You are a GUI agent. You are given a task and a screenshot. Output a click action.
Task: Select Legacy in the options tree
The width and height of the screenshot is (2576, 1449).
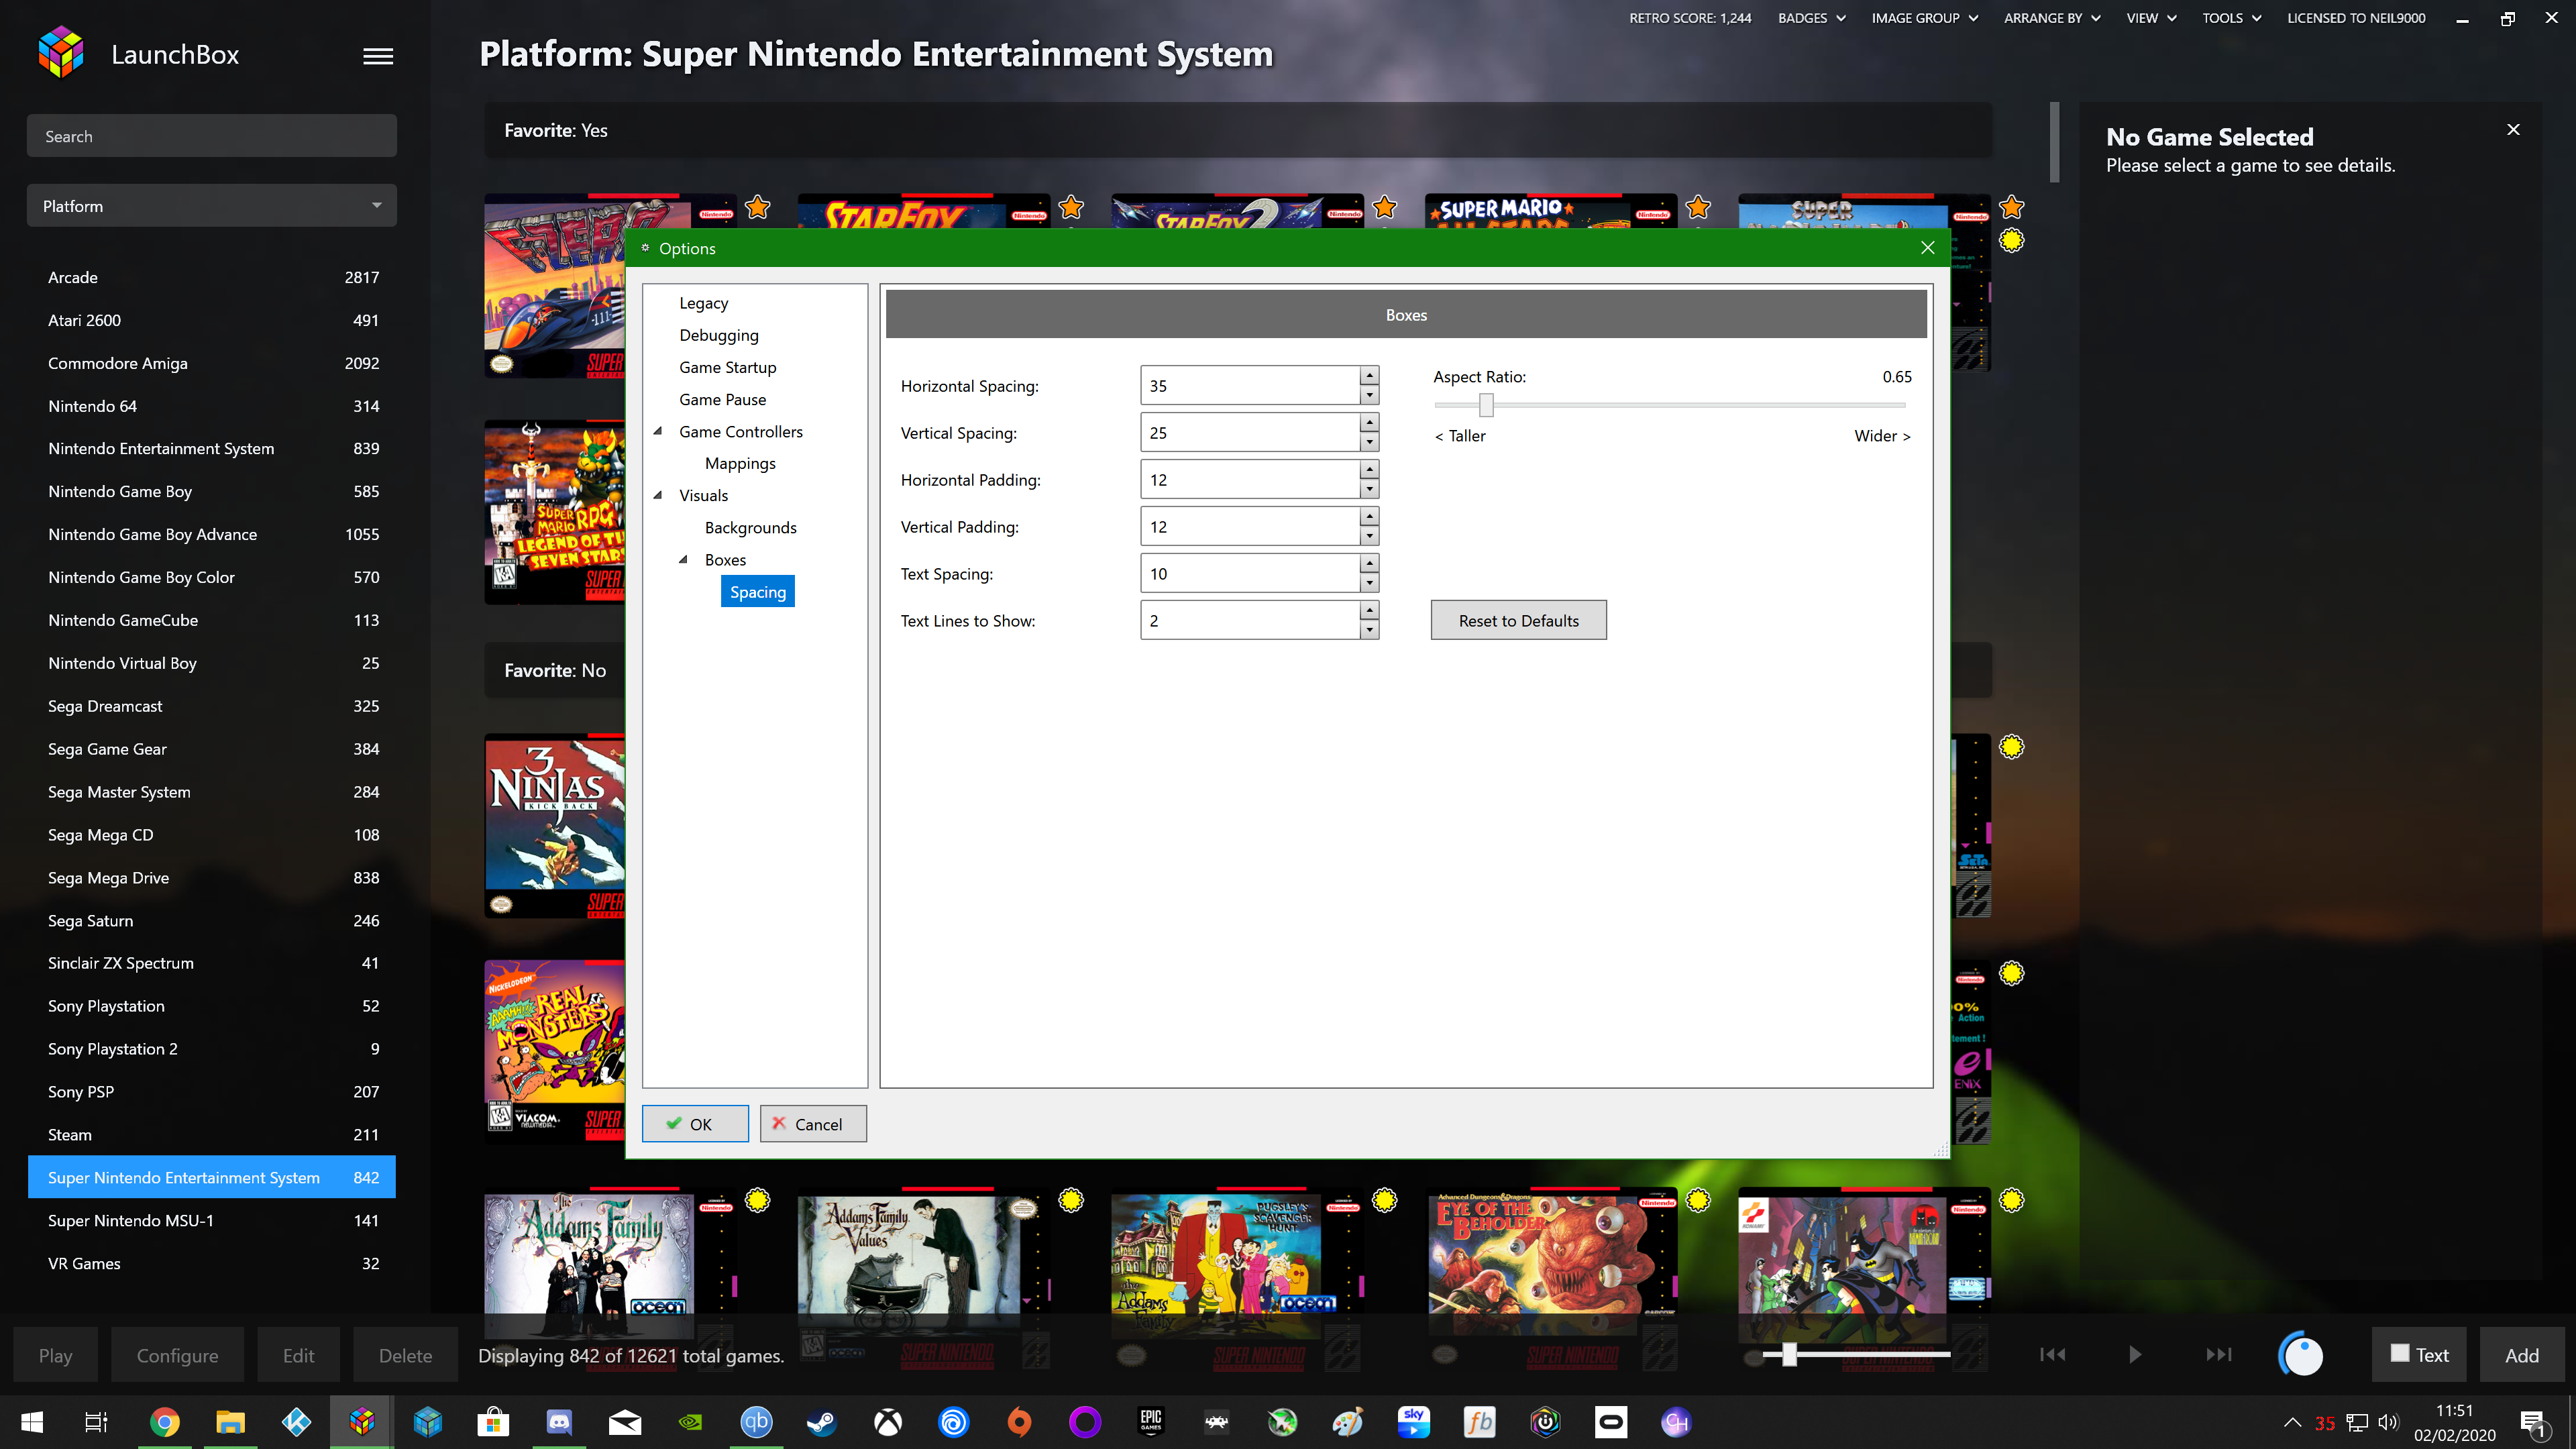(x=704, y=303)
